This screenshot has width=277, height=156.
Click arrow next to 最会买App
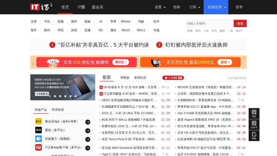88,122
